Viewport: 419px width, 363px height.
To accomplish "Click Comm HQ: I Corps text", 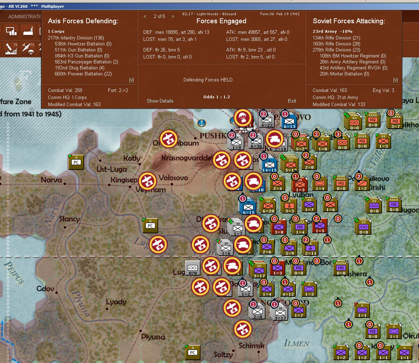I will tap(67, 97).
